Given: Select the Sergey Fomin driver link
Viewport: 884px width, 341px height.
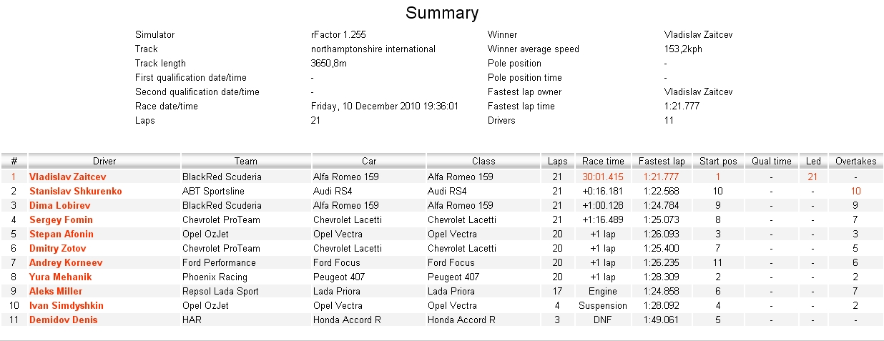Looking at the screenshot, I should coord(61,219).
